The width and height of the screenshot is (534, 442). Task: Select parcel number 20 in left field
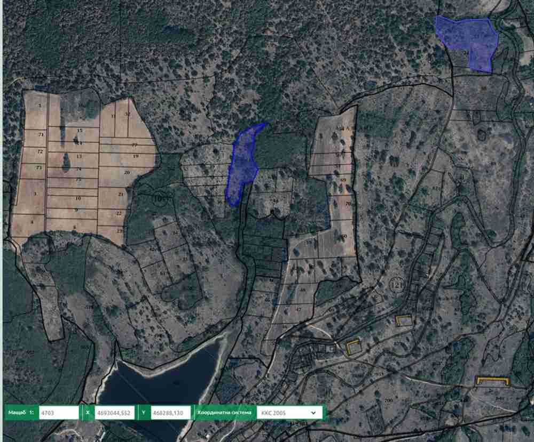[127, 173]
